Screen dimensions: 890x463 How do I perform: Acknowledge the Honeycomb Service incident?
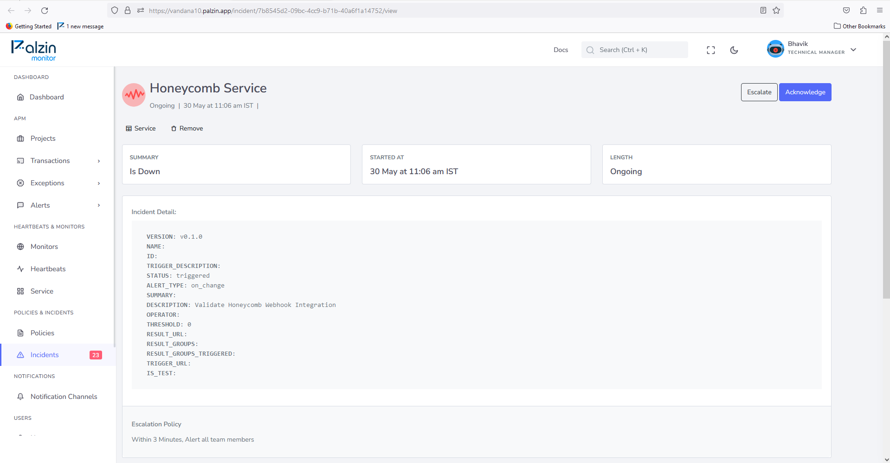(805, 92)
